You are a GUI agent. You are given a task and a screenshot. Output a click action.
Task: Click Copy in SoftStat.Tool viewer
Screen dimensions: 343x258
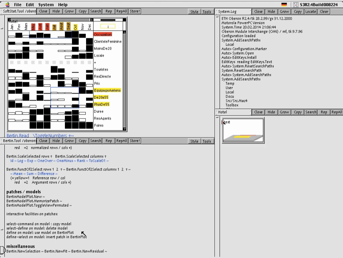click(82, 11)
